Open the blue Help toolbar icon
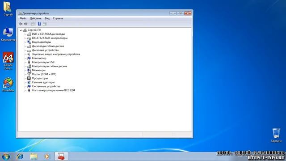The image size is (286, 161). point(39,24)
